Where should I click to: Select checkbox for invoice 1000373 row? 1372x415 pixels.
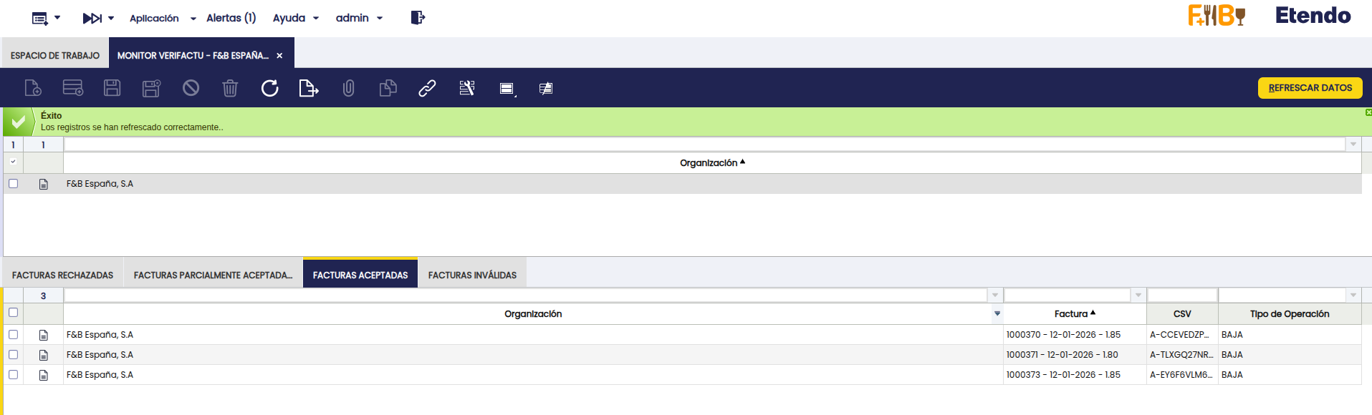tap(13, 374)
